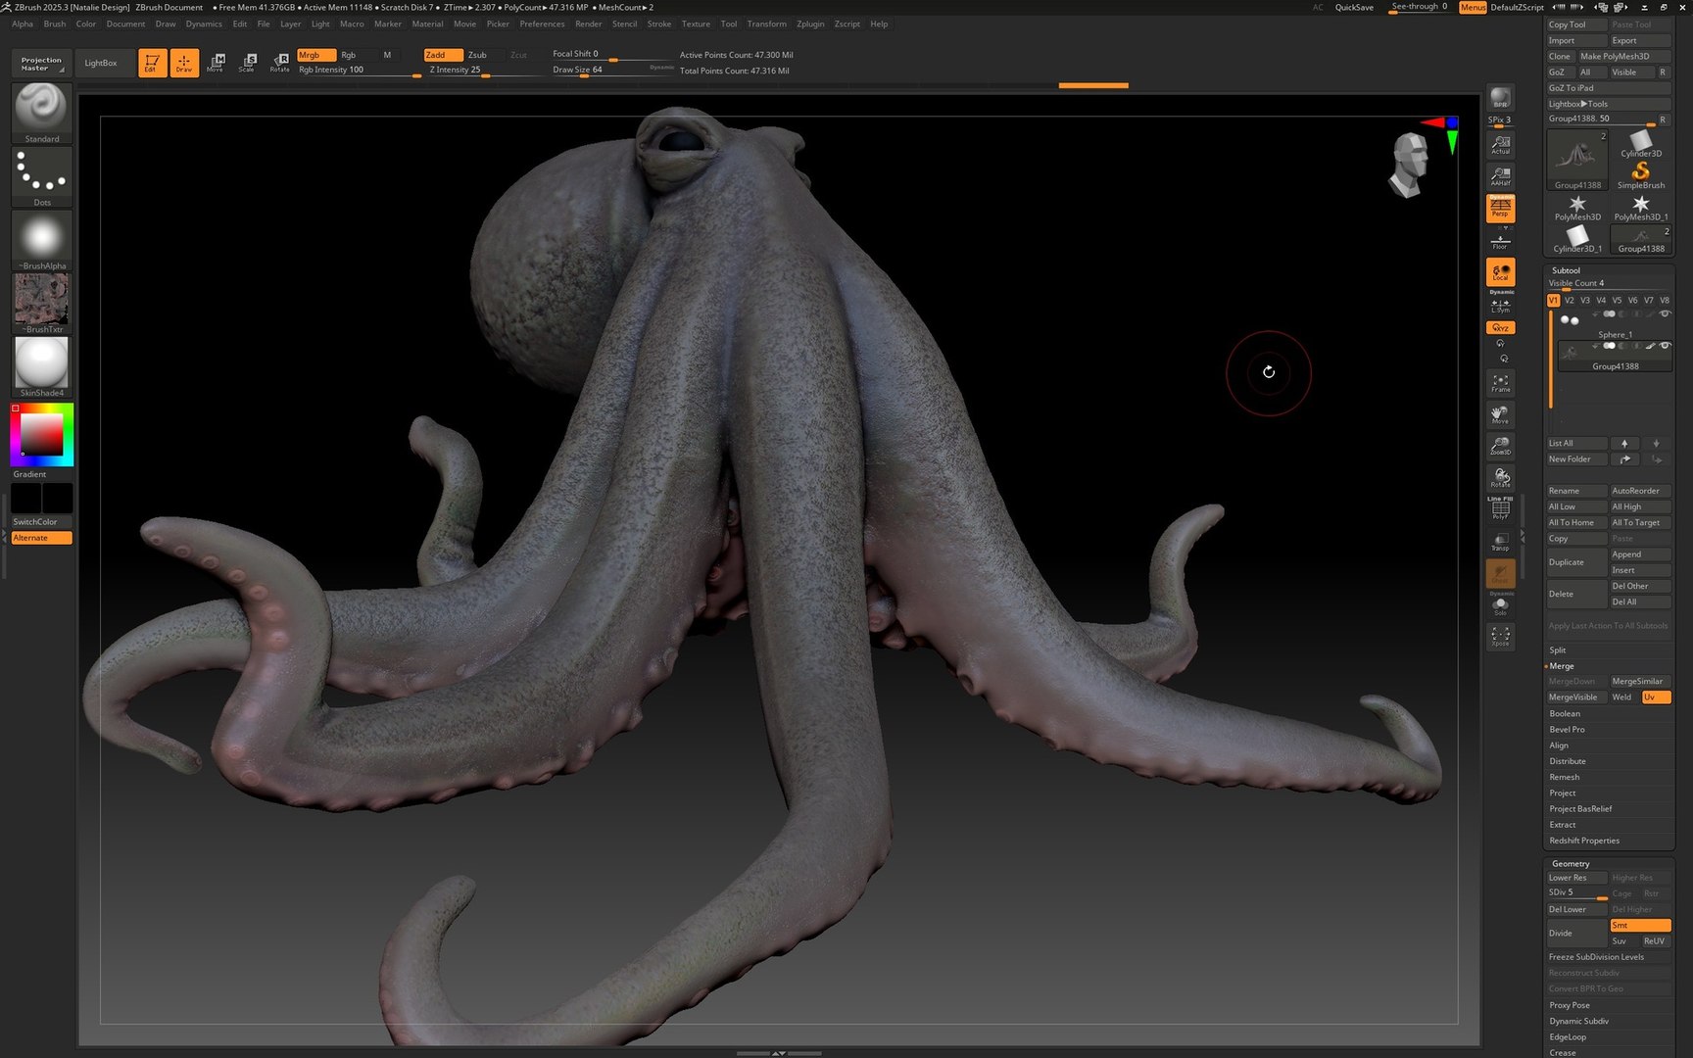Select the Scale tool icon

[247, 63]
